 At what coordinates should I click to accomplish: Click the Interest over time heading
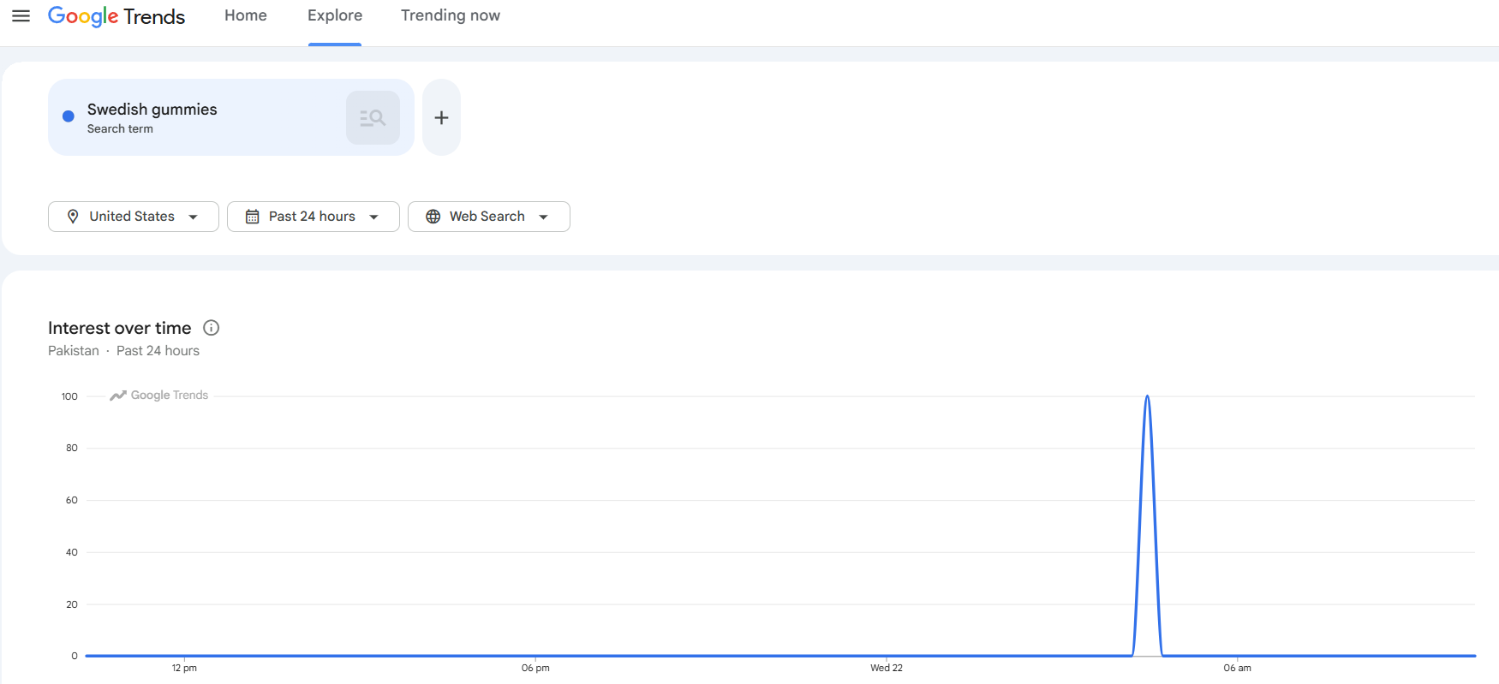(120, 328)
